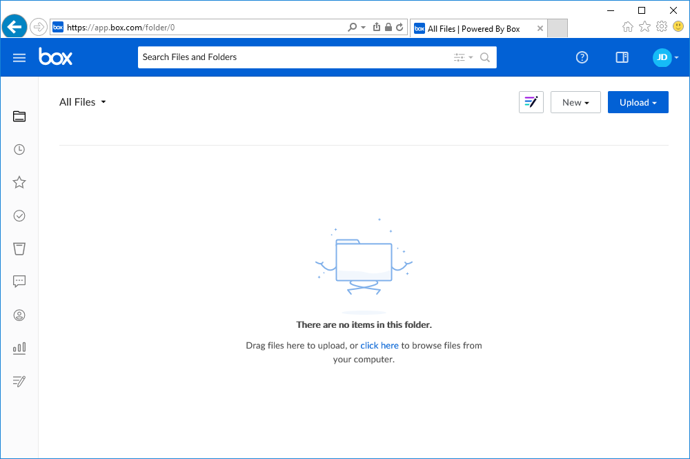This screenshot has height=459, width=690.
Task: Expand the address bar autocomplete dropdown arrow
Action: (x=363, y=28)
